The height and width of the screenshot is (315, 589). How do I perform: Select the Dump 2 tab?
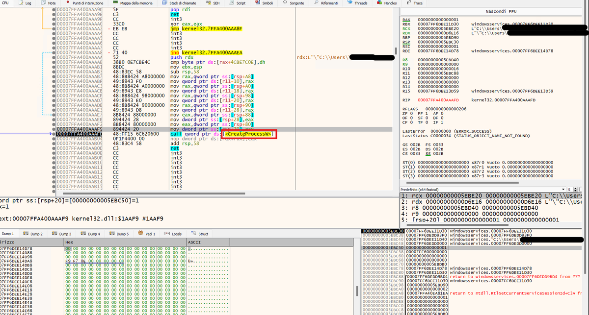pyautogui.click(x=33, y=234)
